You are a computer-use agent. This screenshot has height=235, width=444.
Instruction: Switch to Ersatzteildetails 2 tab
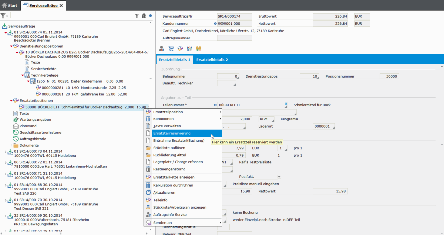[212, 60]
